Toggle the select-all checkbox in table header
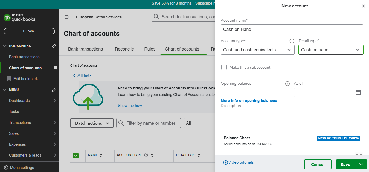The width and height of the screenshot is (369, 172). (x=76, y=155)
